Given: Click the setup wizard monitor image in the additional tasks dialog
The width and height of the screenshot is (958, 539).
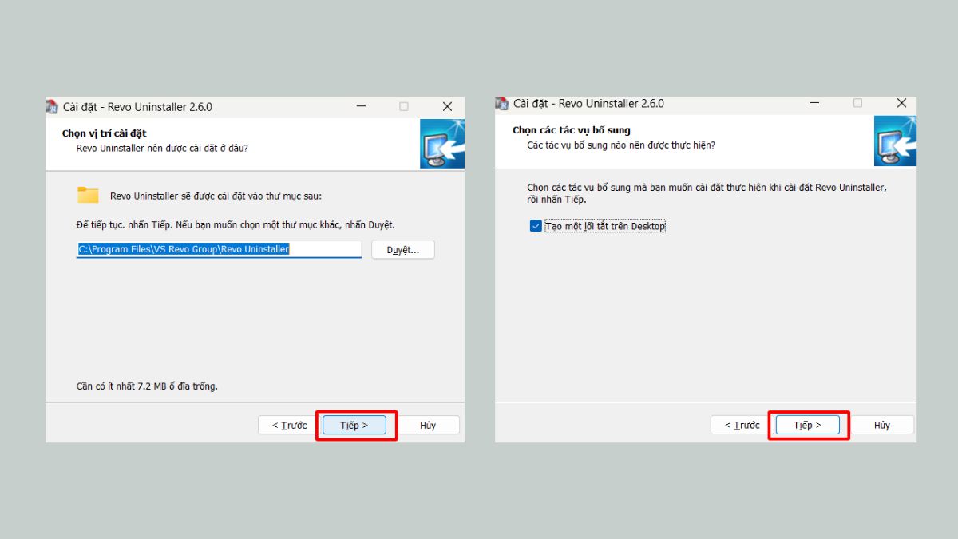Looking at the screenshot, I should pos(895,141).
